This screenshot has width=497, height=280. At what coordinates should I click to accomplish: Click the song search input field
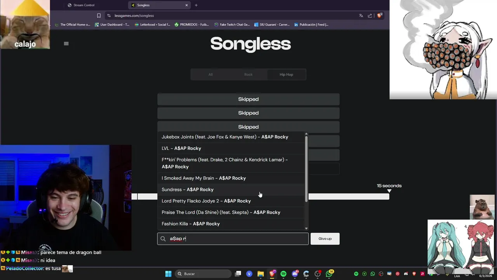coord(233,239)
